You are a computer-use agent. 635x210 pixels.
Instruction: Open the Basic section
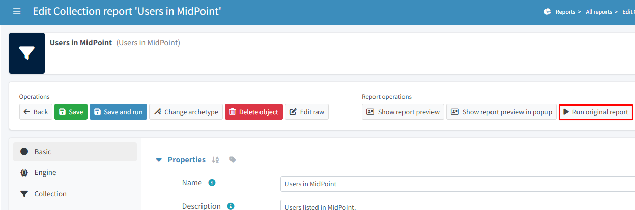pos(75,152)
